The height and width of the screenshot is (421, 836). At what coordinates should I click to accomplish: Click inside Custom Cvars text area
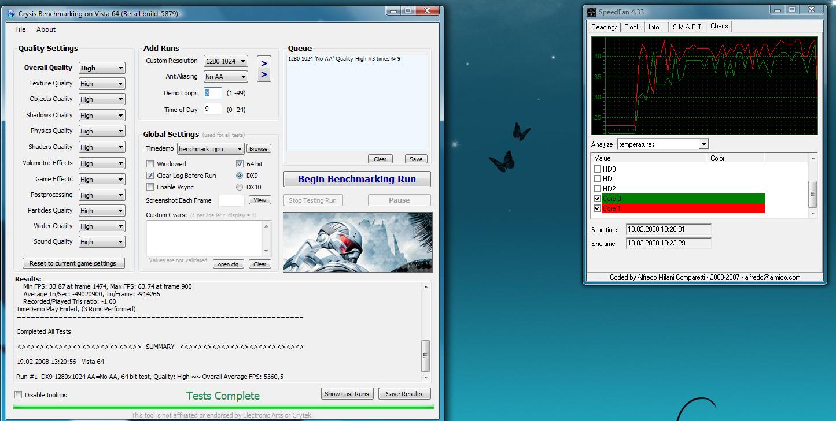click(x=204, y=237)
